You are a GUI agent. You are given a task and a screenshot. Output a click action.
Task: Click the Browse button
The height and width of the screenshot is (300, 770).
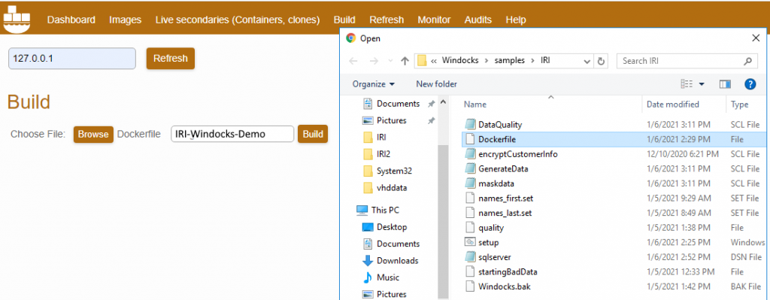click(x=93, y=134)
